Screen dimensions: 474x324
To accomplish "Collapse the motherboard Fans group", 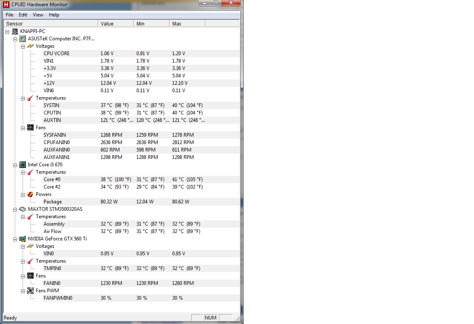I will click(23, 128).
